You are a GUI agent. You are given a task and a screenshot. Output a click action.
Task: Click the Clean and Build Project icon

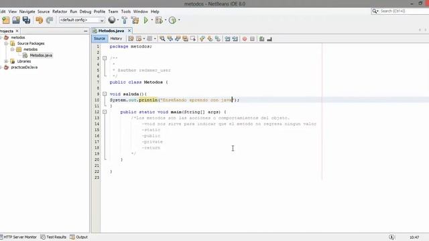pyautogui.click(x=135, y=20)
